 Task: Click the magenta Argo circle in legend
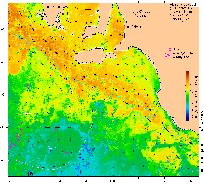coord(170,49)
